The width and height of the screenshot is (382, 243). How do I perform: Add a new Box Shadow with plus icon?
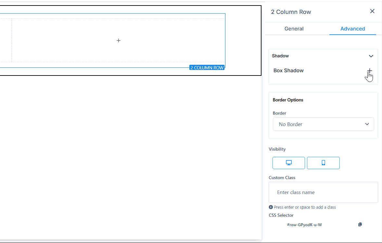(370, 71)
